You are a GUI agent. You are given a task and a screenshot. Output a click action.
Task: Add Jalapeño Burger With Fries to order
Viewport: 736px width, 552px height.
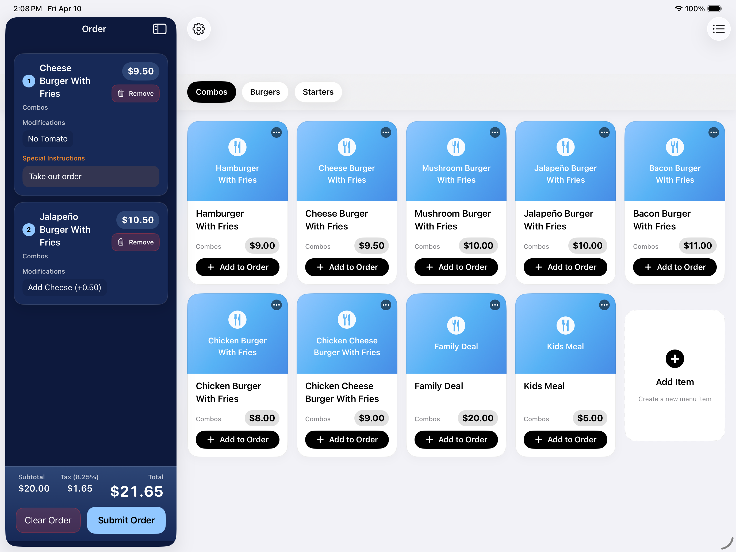(x=565, y=267)
